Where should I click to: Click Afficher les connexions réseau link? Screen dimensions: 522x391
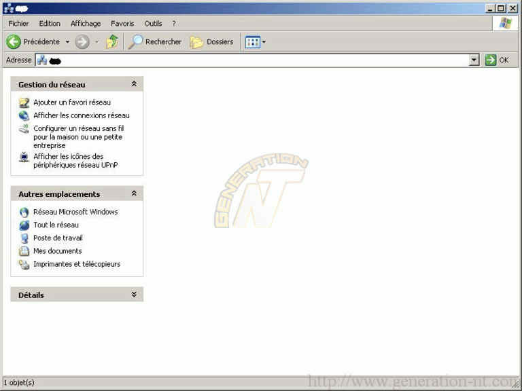tap(82, 115)
